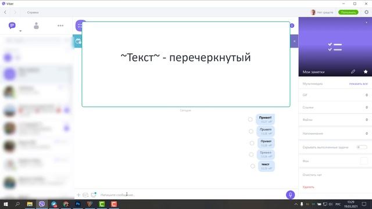
Task: Click the checklist image in info panel header
Action: point(335,46)
